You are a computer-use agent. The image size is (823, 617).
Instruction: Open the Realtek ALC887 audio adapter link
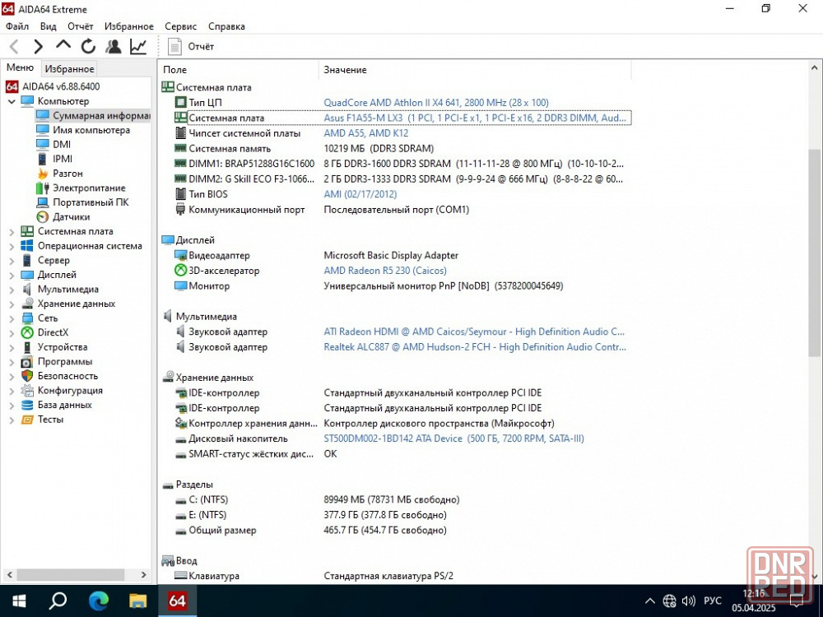coord(475,347)
